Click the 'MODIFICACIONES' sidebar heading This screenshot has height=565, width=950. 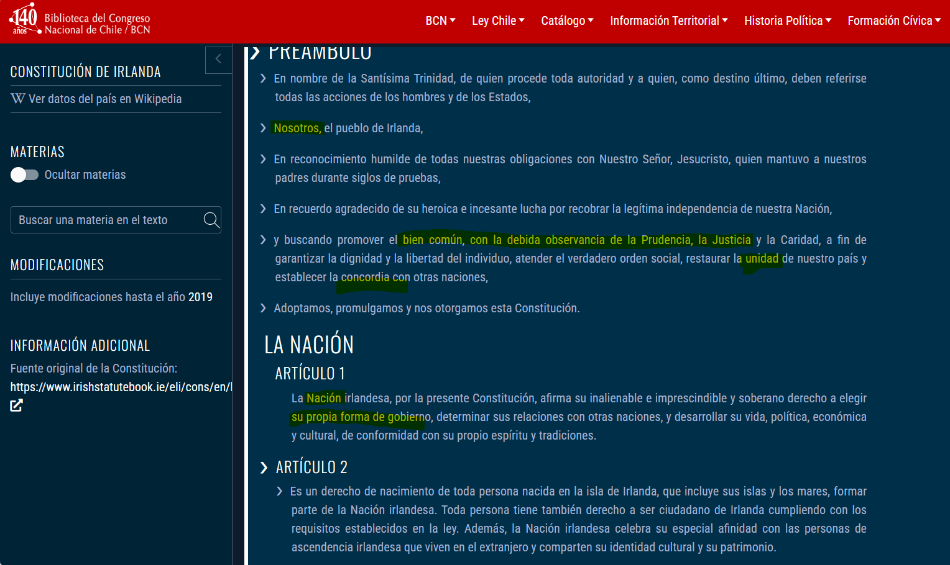click(x=57, y=265)
